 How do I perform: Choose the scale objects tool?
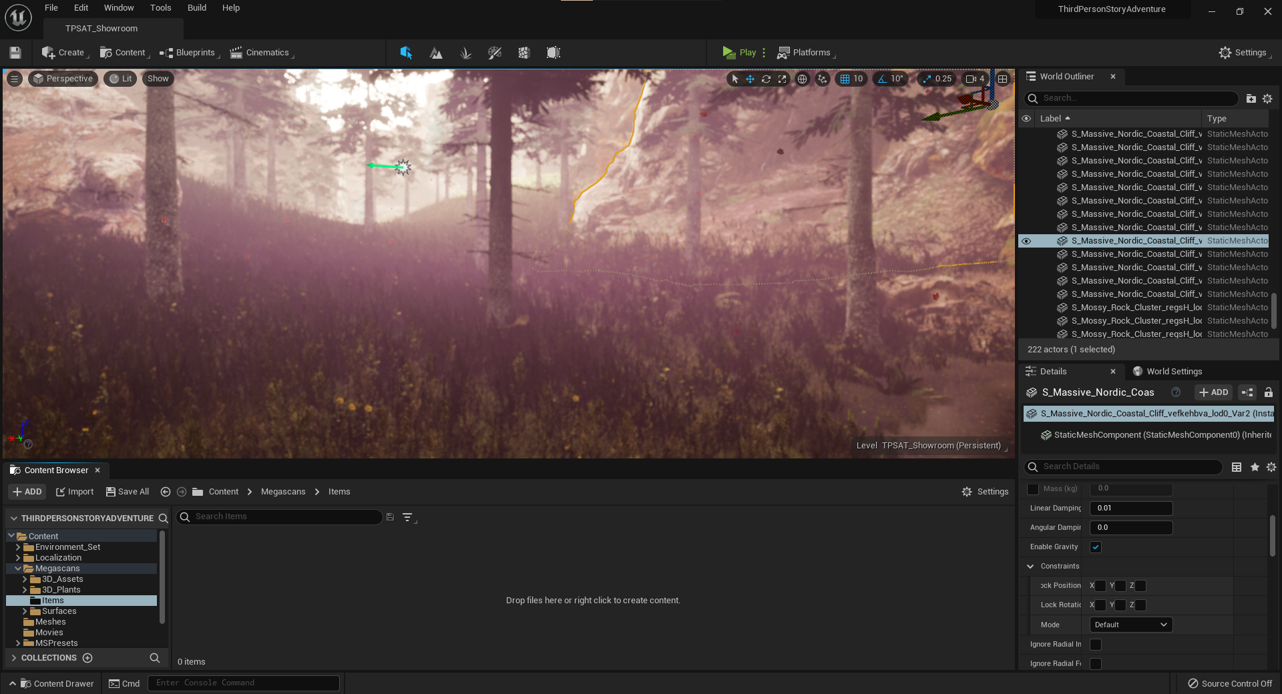(783, 79)
